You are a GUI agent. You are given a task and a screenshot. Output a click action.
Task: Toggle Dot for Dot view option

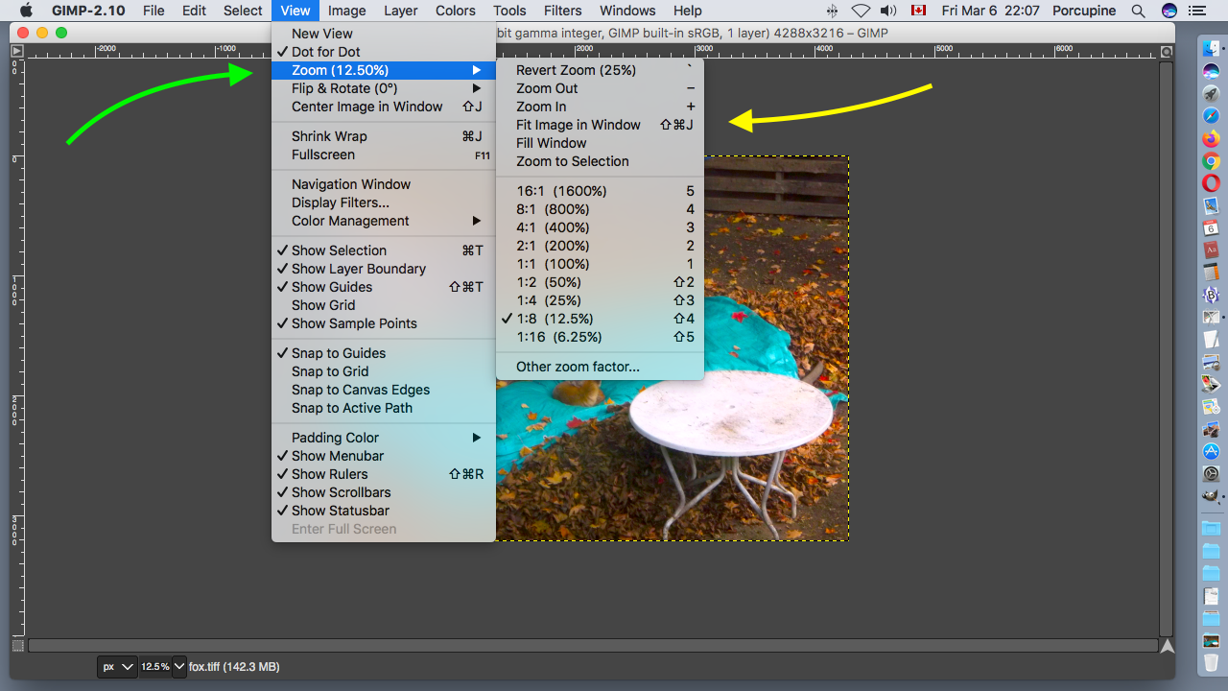click(384, 52)
